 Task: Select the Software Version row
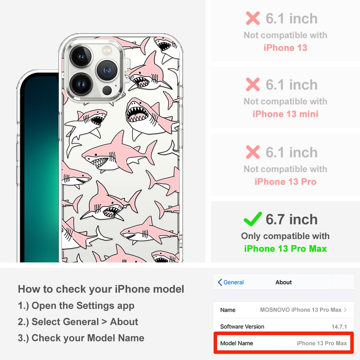click(284, 327)
